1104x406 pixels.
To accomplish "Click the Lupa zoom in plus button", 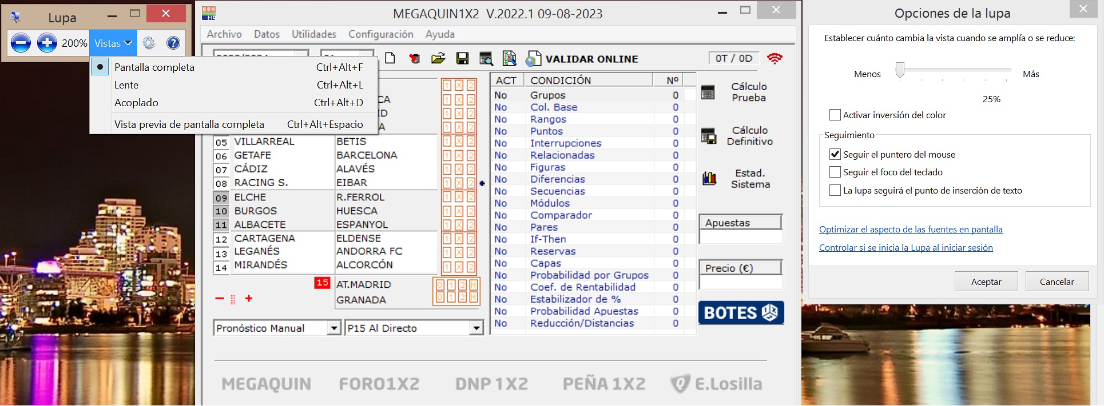I will click(47, 43).
